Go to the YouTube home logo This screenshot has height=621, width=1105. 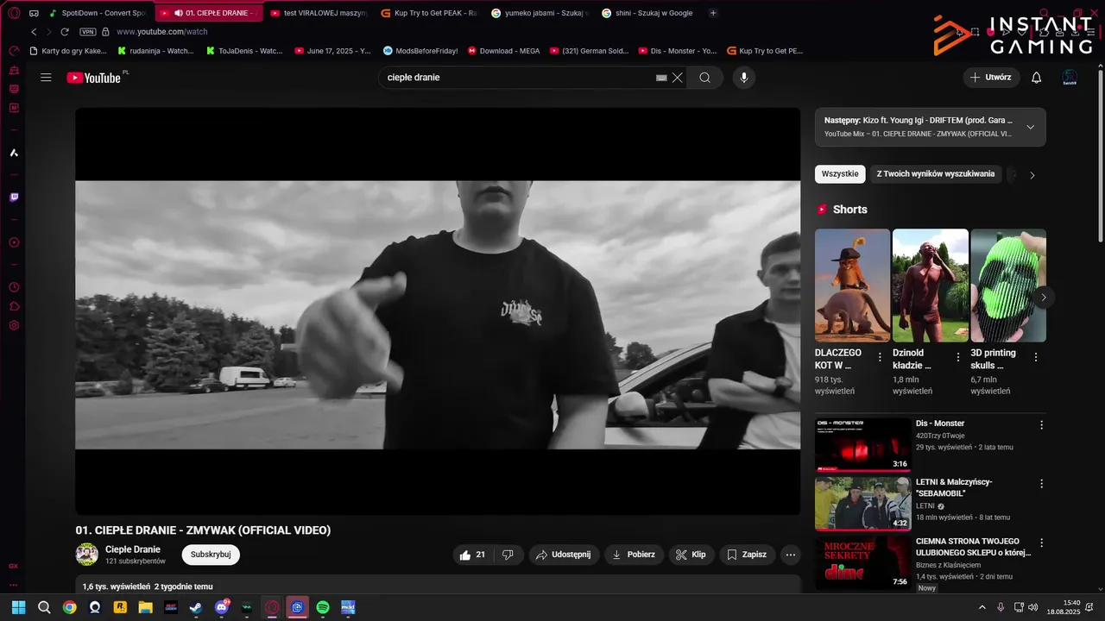point(93,78)
